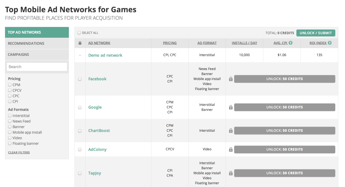Click the lock icon in the AdColony row
The width and height of the screenshot is (345, 187).
coord(231,150)
